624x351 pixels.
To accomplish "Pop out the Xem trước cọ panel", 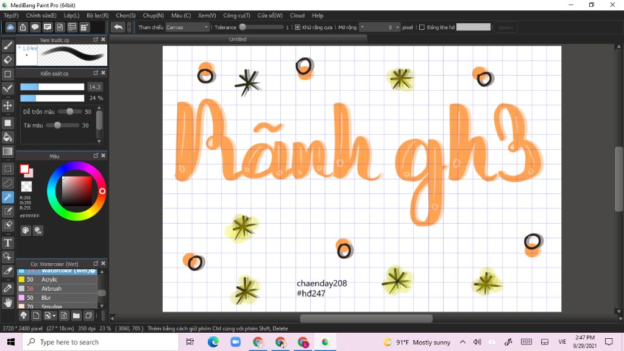I will tap(96, 40).
